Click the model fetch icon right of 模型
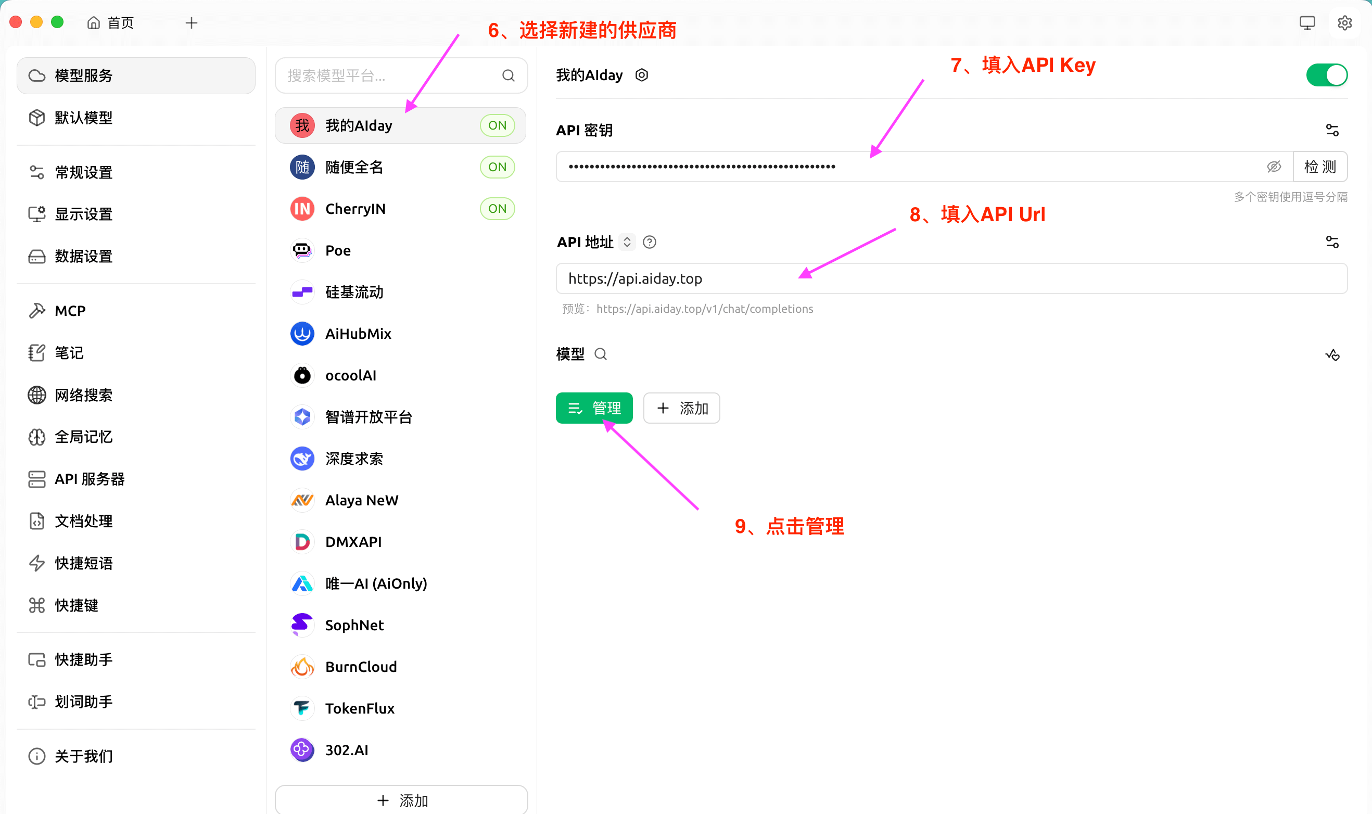This screenshot has height=814, width=1372. click(x=1333, y=354)
